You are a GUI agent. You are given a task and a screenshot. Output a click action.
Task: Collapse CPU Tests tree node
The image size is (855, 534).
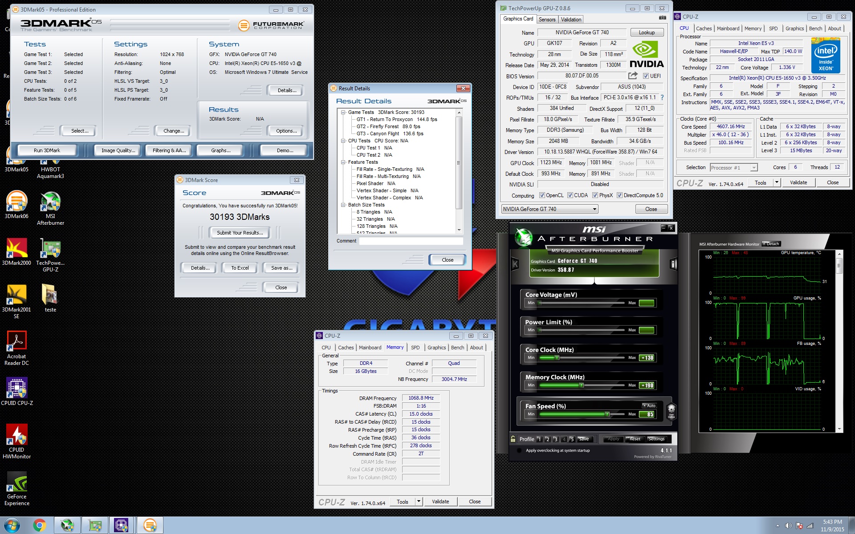tap(343, 141)
